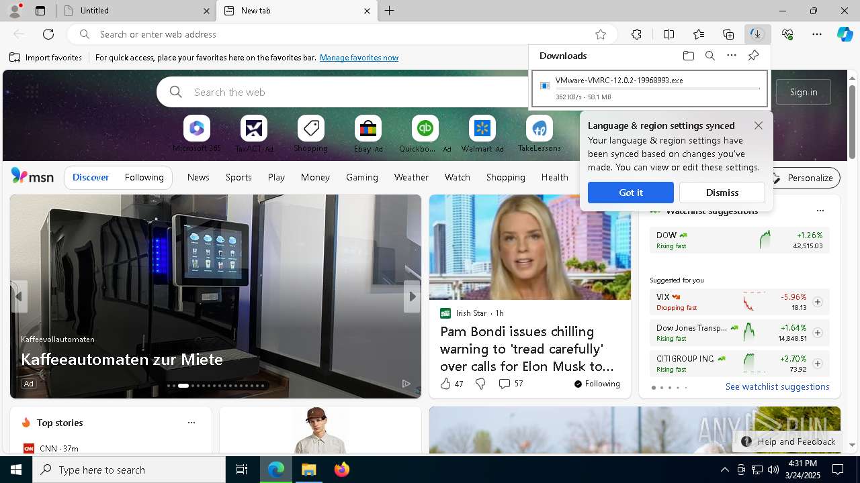Click Got it in sync notification
The height and width of the screenshot is (483, 860).
point(631,193)
